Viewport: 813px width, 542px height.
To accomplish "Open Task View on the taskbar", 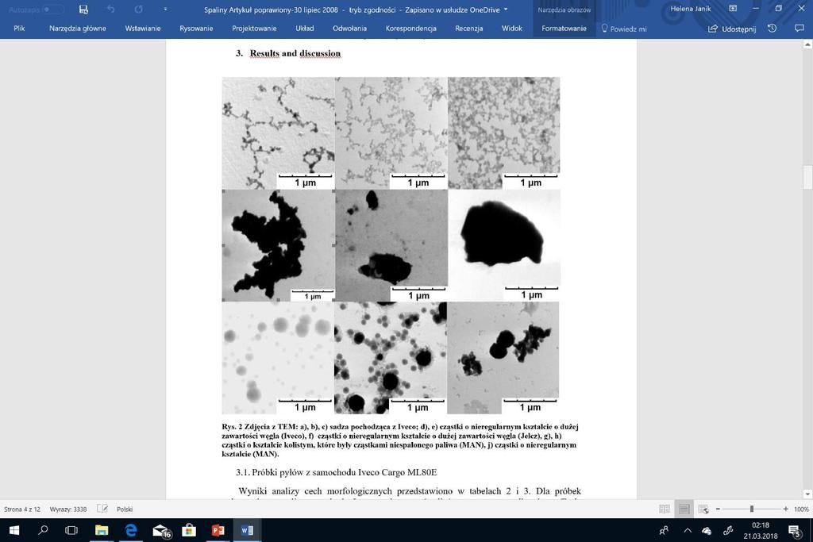I will pos(71,530).
